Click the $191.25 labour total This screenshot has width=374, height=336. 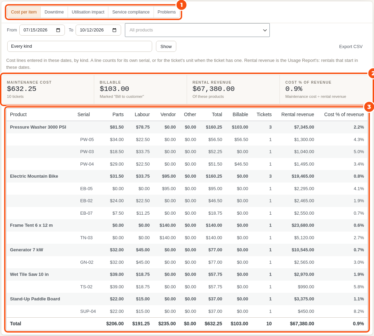point(141,324)
